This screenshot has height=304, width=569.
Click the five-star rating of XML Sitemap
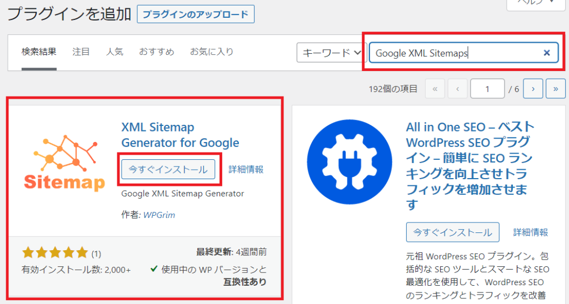click(55, 252)
